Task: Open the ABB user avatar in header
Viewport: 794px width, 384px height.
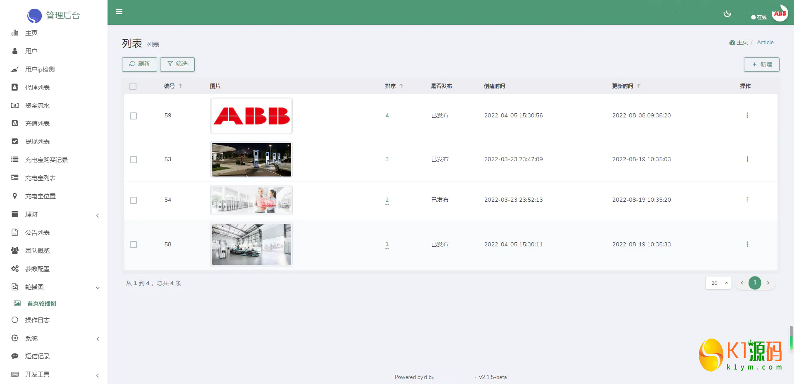Action: click(780, 14)
